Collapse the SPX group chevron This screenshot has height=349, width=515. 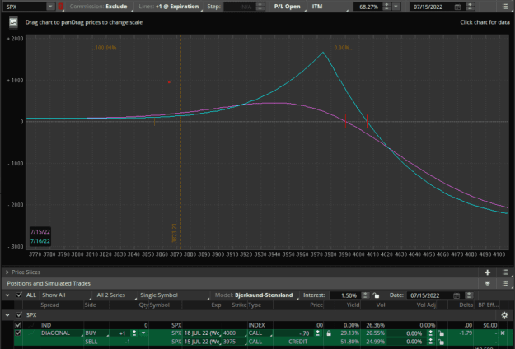pyautogui.click(x=7, y=315)
